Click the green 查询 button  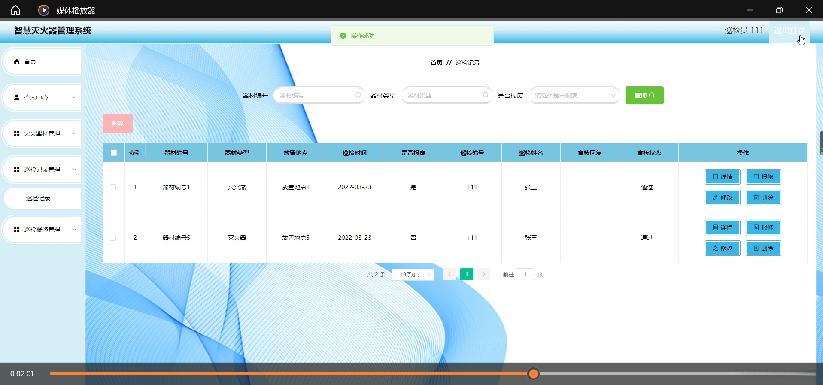pyautogui.click(x=644, y=95)
